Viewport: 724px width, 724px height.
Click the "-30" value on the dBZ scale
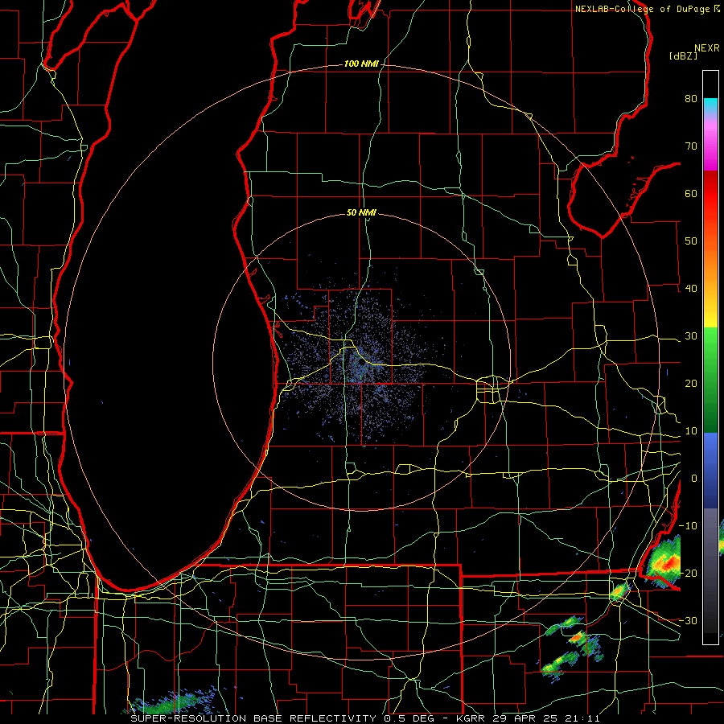[688, 620]
